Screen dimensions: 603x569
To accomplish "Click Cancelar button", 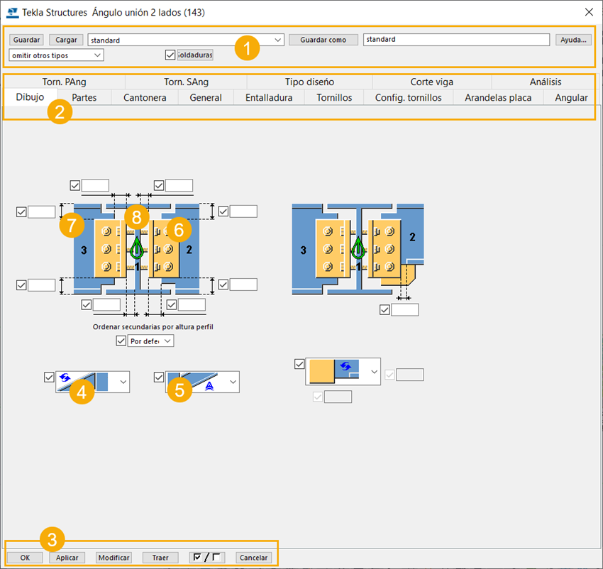I will 253,558.
